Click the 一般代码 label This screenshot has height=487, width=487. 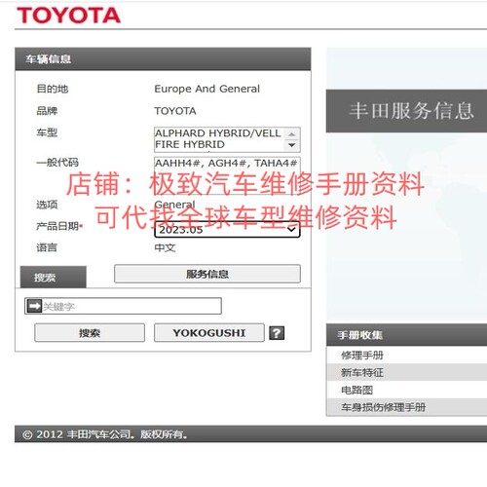(57, 163)
